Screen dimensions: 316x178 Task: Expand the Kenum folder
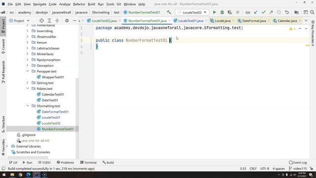(28, 43)
